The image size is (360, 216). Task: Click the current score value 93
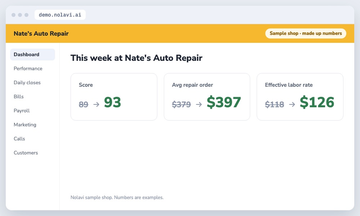pyautogui.click(x=112, y=102)
